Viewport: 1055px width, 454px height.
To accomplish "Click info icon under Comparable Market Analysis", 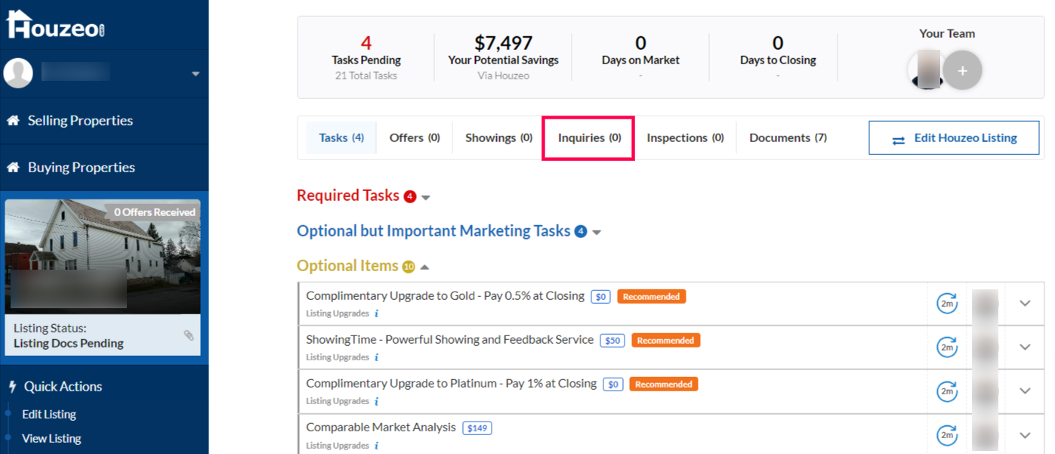I will click(x=376, y=446).
